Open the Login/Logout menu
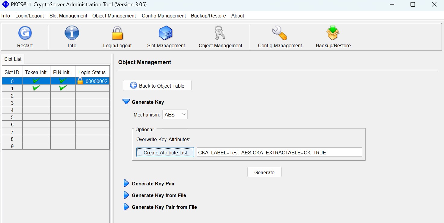The image size is (444, 223). (x=30, y=16)
